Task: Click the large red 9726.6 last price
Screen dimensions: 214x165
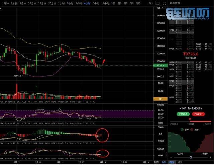Action: tap(191, 54)
